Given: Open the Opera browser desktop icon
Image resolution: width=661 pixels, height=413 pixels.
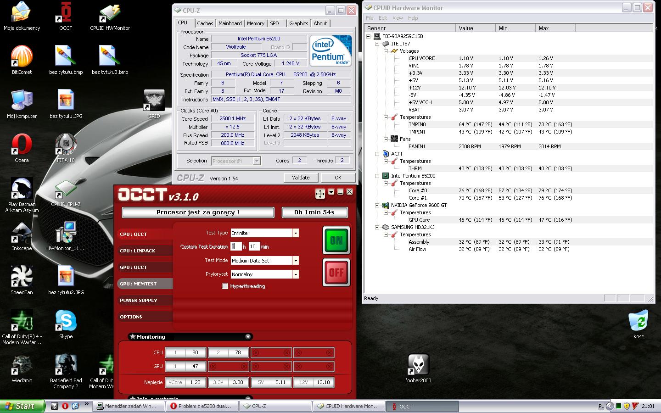Looking at the screenshot, I should pyautogui.click(x=22, y=148).
